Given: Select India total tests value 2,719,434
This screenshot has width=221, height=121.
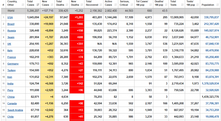Looking at the screenshot, I should coord(178,84).
